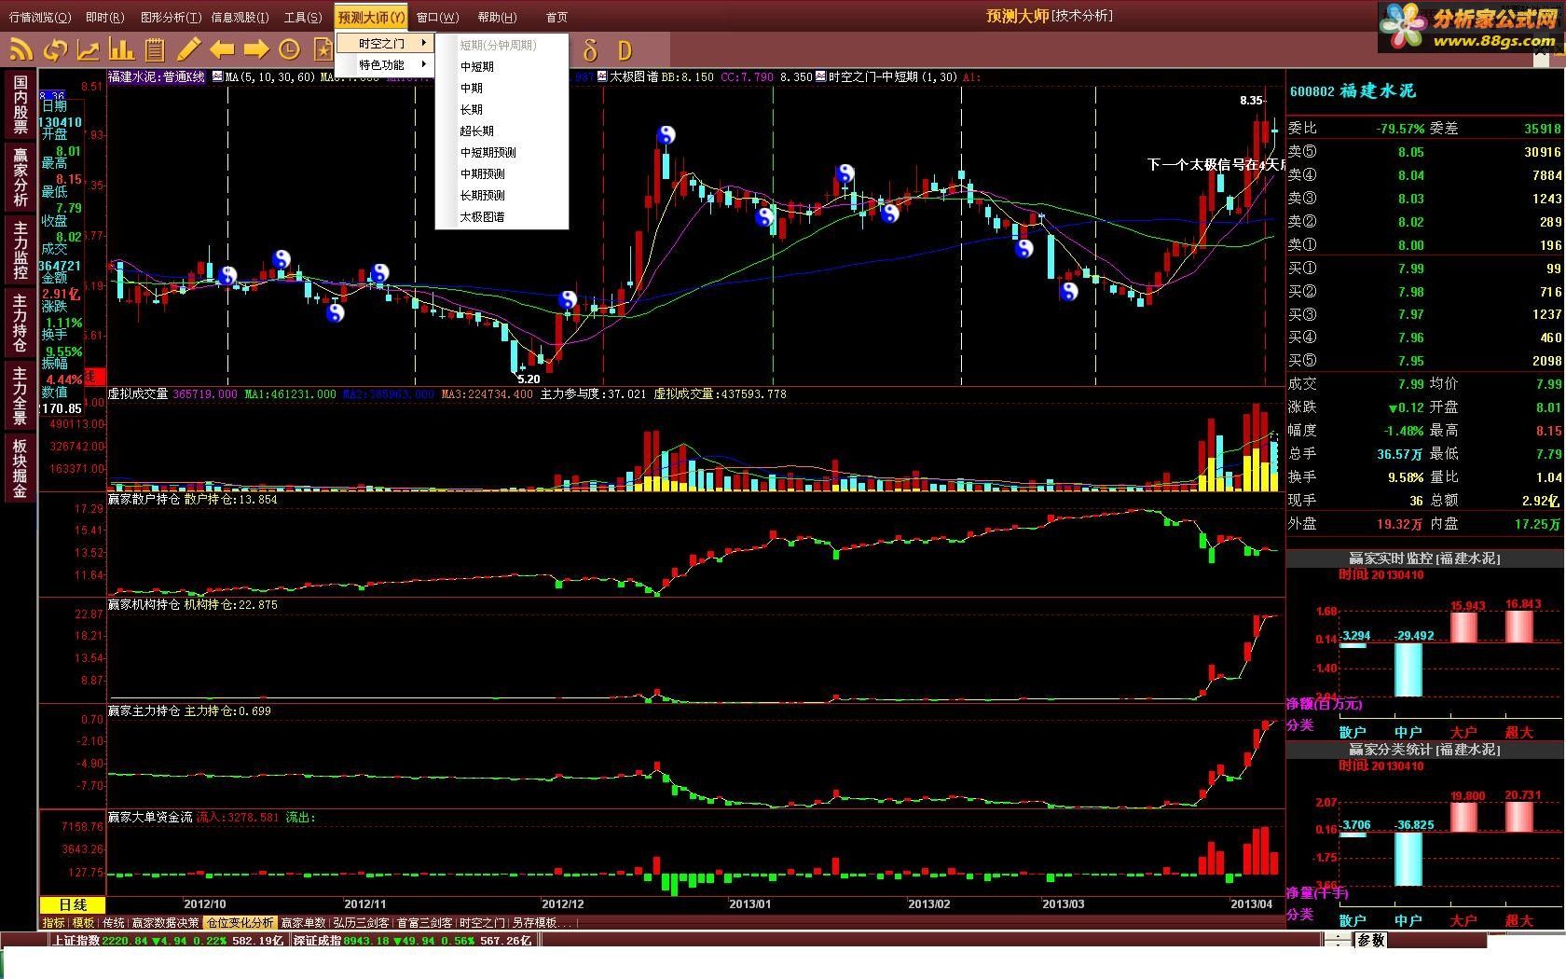Switch to the 赢家单数 tab
The width and height of the screenshot is (1566, 979).
pyautogui.click(x=303, y=922)
